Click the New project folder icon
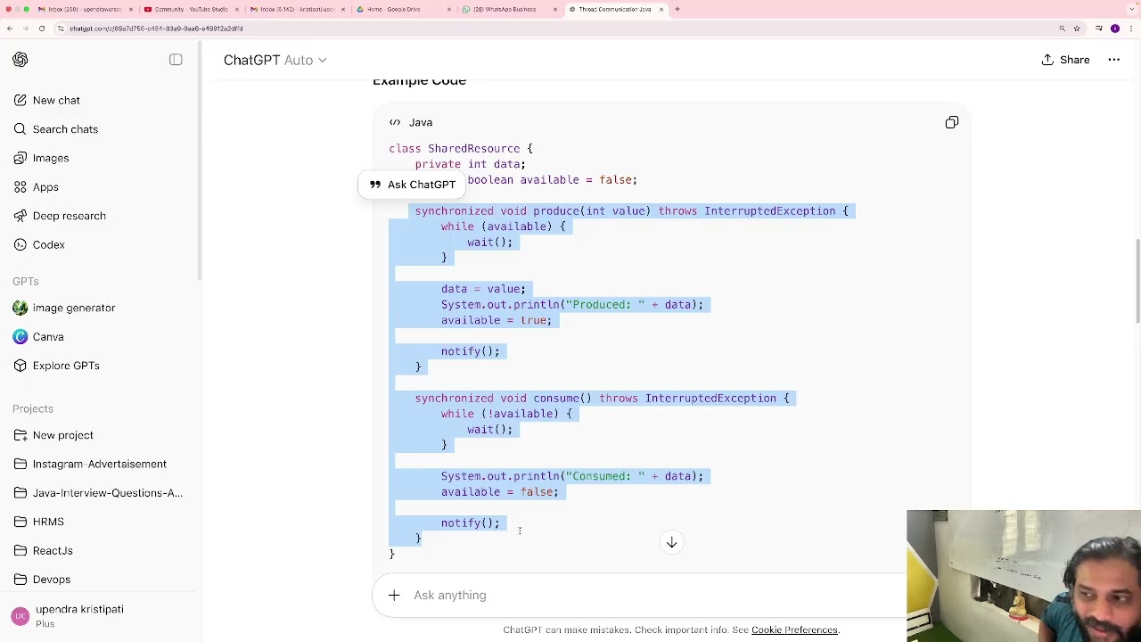This screenshot has height=642, width=1141. tap(21, 435)
